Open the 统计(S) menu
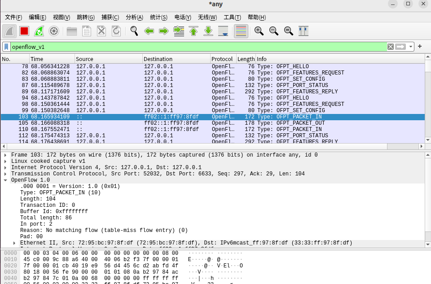431x284 pixels. pos(158,17)
